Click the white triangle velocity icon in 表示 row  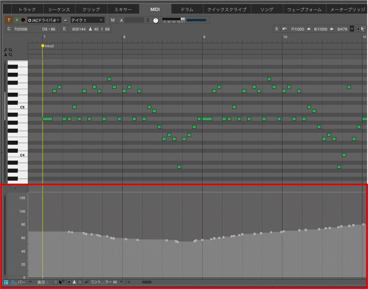[74, 282]
